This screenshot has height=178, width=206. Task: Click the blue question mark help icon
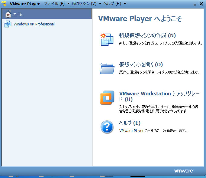click(107, 127)
